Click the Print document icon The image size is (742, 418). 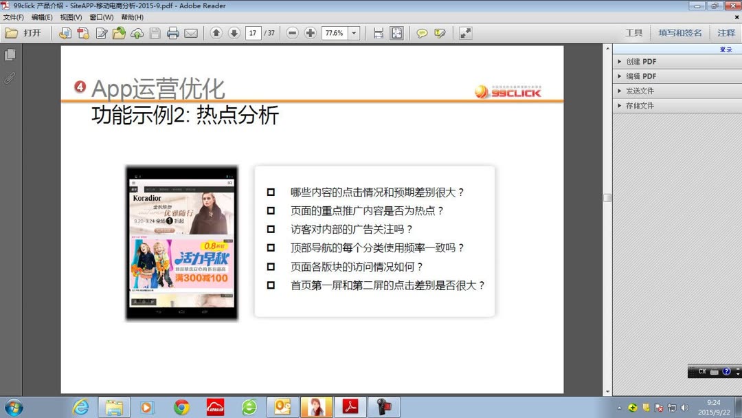point(172,32)
